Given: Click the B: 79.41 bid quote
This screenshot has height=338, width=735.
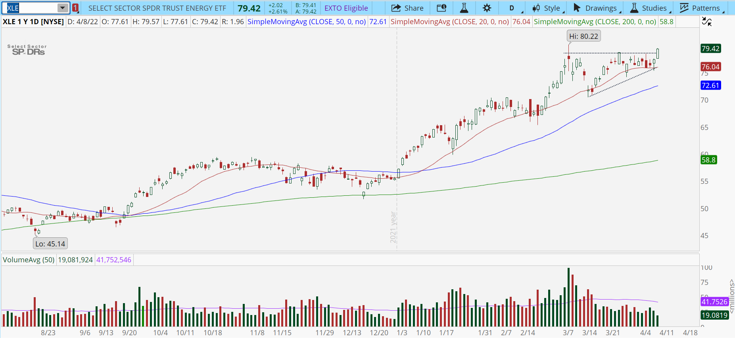Looking at the screenshot, I should tap(306, 5).
